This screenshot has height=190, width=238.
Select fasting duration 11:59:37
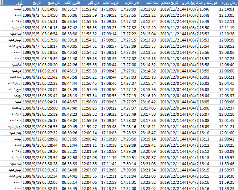pyautogui.click(x=228, y=170)
